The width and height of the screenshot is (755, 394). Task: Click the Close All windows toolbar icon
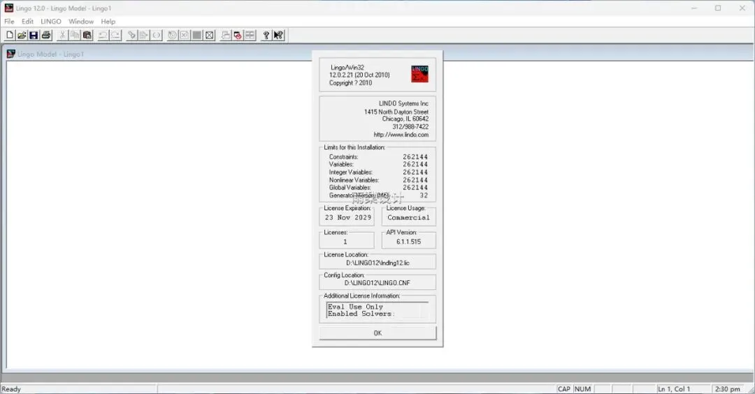point(238,35)
